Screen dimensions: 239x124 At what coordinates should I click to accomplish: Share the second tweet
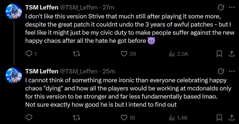point(231,117)
